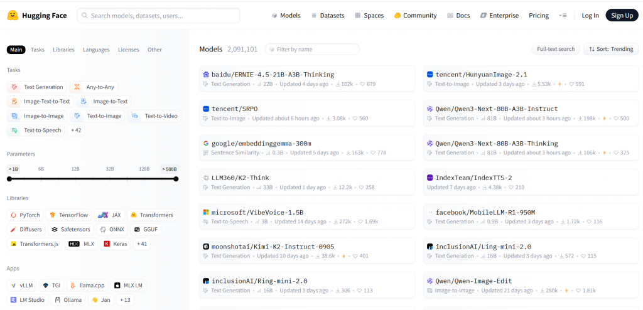This screenshot has width=643, height=310.
Task: Switch to the Languages filter tab
Action: (x=96, y=50)
